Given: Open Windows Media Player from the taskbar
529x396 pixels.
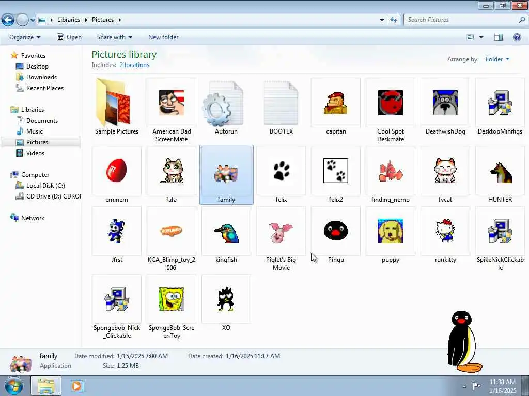Looking at the screenshot, I should tap(76, 386).
